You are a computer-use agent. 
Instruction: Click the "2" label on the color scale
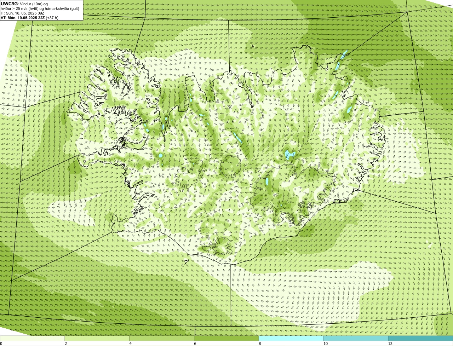[66, 344]
